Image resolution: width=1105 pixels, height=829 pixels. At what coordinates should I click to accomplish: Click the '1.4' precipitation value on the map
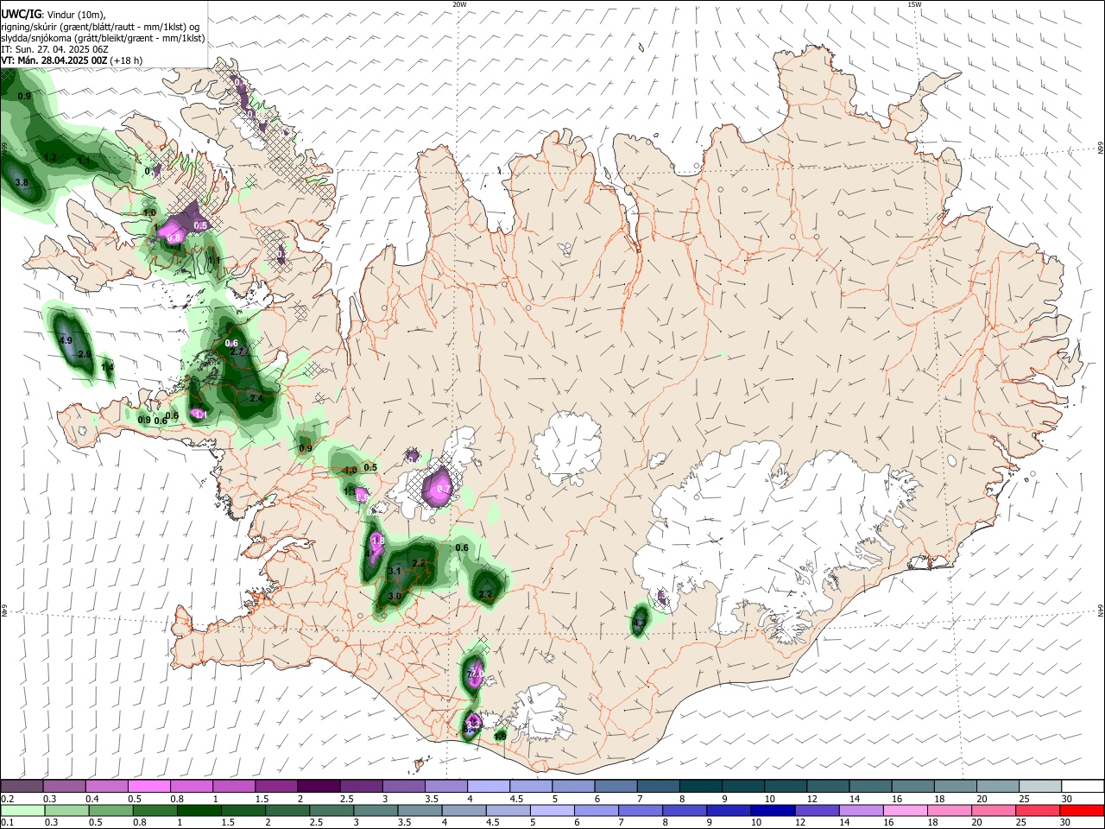click(x=107, y=368)
